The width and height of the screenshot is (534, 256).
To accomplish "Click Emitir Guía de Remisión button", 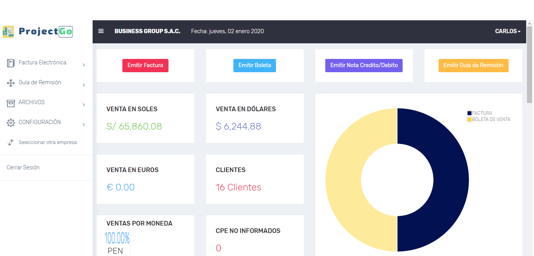I will [x=473, y=66].
